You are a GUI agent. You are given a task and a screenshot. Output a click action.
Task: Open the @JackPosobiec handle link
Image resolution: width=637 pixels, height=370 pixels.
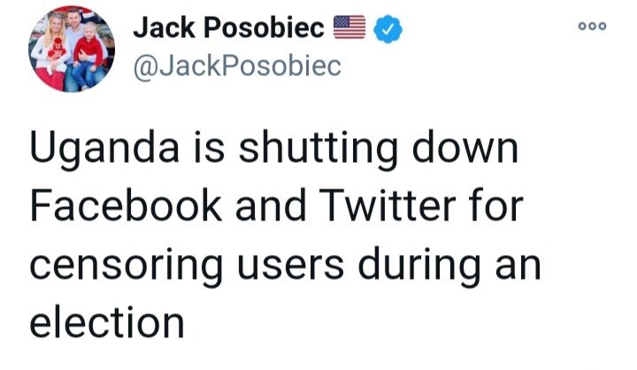(237, 67)
